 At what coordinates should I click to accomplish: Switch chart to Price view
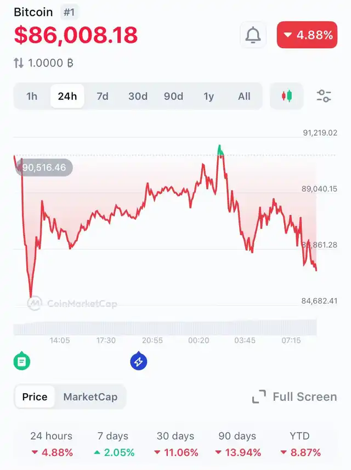[x=35, y=397]
